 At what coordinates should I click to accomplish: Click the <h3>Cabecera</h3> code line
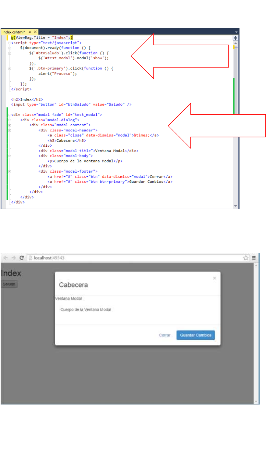(x=67, y=141)
